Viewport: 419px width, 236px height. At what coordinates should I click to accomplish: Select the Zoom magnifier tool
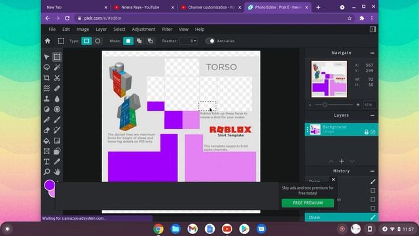click(x=46, y=172)
